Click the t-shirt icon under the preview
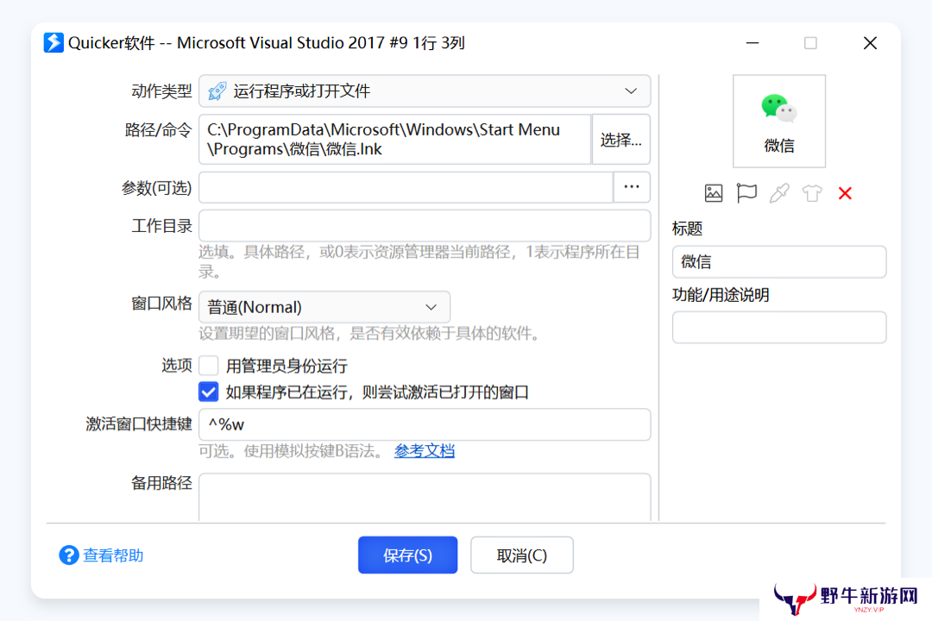The image size is (932, 621). (x=812, y=193)
